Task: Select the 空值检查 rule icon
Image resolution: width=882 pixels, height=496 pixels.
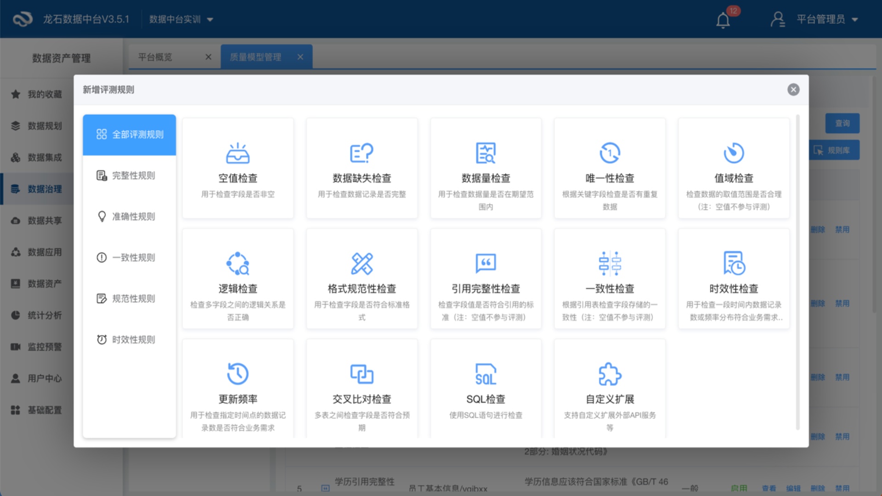Action: [x=237, y=153]
